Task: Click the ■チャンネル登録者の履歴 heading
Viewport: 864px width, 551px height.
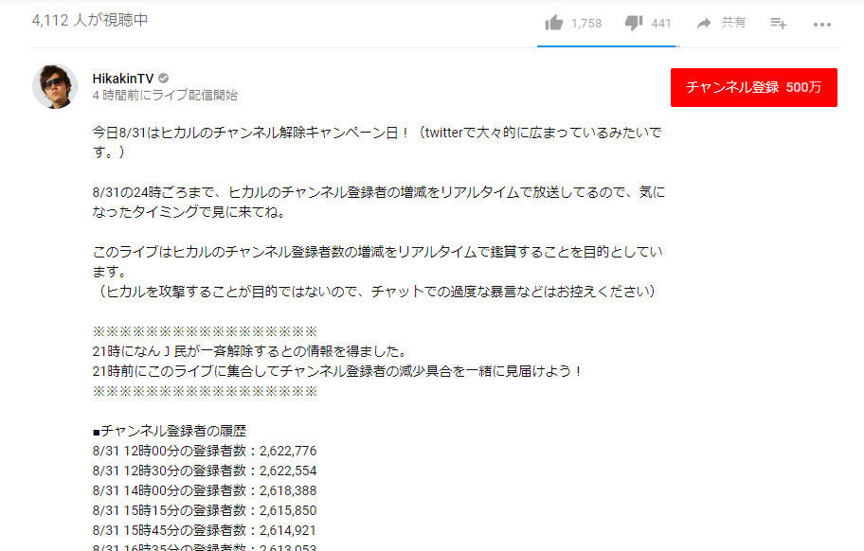Action: point(170,431)
